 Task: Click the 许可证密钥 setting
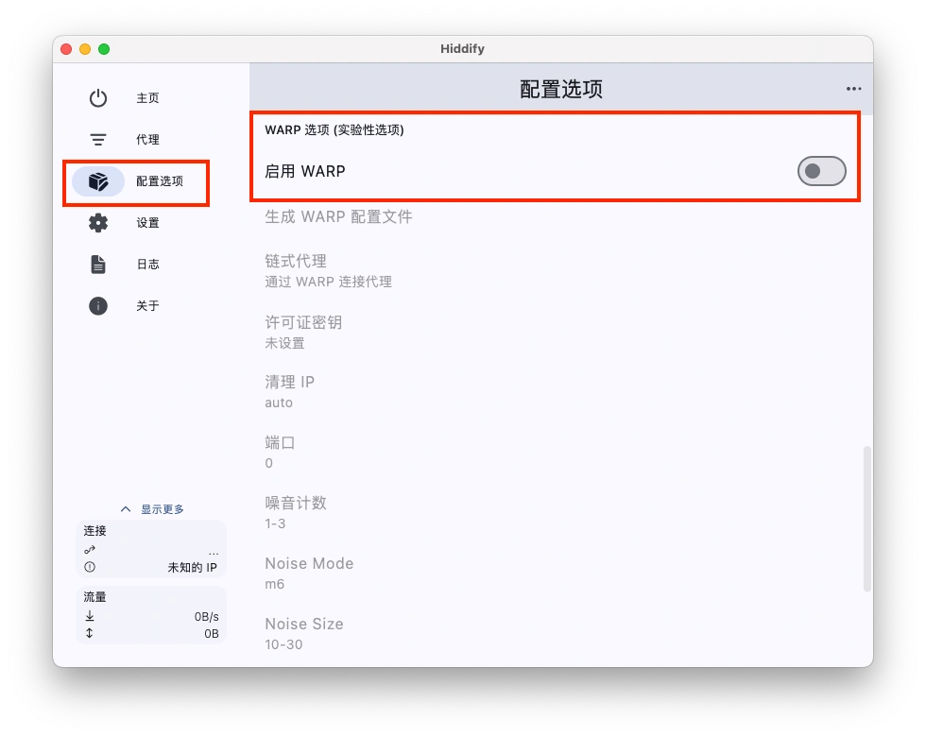click(x=303, y=332)
